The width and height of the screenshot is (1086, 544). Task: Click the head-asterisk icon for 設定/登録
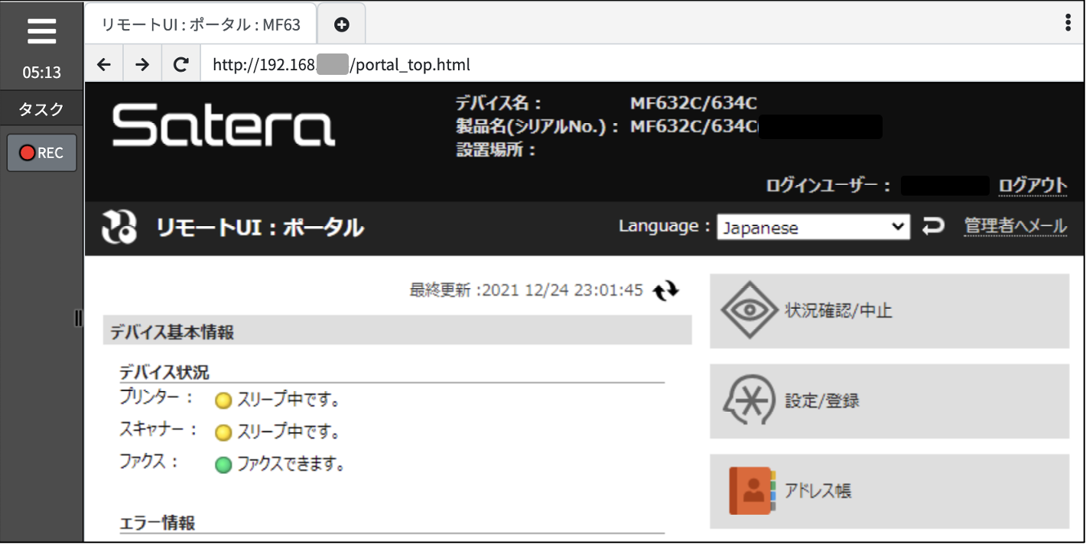[x=751, y=400]
